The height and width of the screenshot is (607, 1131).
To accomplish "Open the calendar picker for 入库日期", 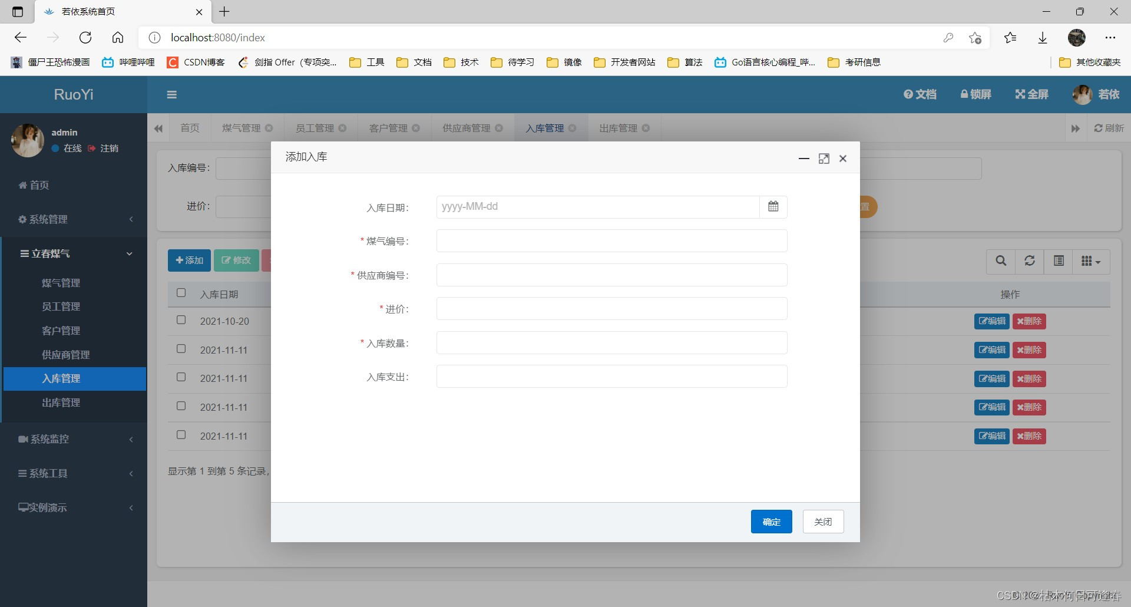I will pos(773,206).
